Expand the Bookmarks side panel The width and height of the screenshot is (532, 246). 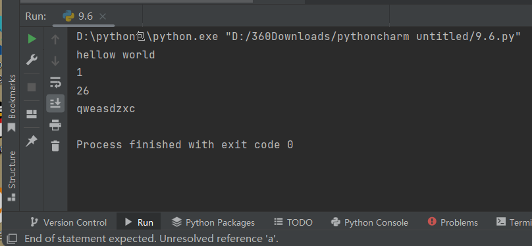[12, 103]
